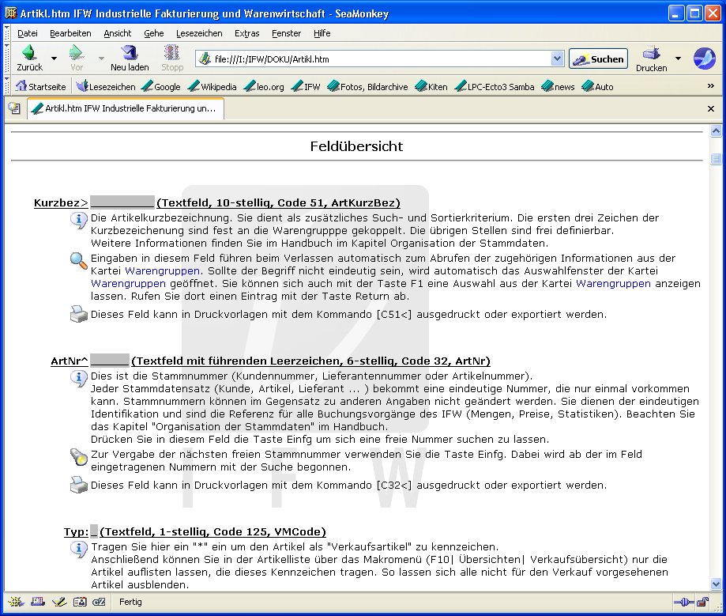Show more bookmarks overflow chevron
Screen dimensions: 726x616
pos(712,87)
